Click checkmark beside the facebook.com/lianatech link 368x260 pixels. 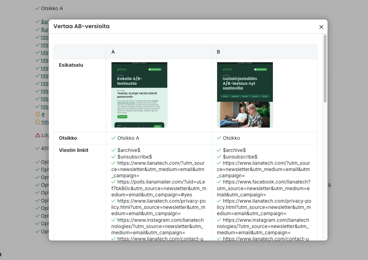click(x=219, y=182)
